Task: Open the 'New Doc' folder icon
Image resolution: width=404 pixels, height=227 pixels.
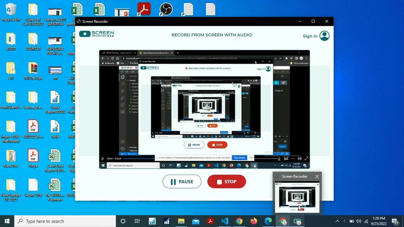Action: 11,159
